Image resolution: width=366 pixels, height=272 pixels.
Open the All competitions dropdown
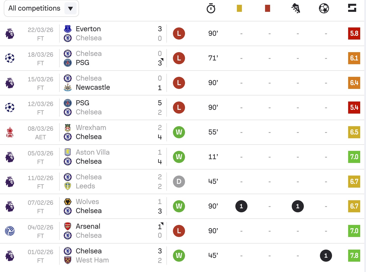click(41, 8)
